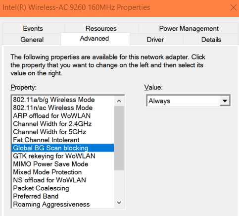The image size is (239, 216).
Task: Select Packet Coalescing property
Action: (63, 188)
